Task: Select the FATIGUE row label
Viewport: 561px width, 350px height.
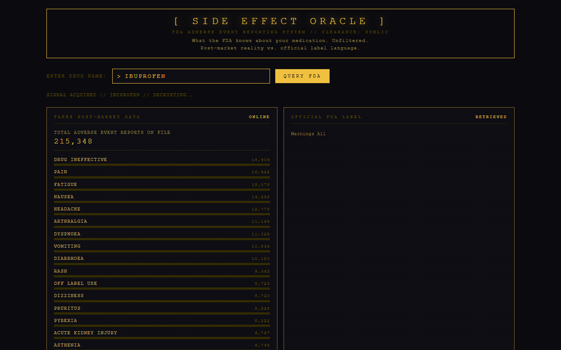Action: click(65, 185)
